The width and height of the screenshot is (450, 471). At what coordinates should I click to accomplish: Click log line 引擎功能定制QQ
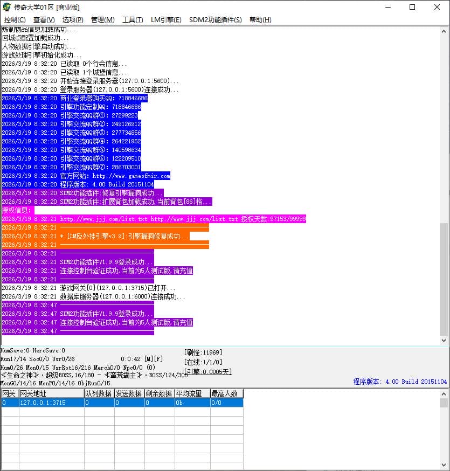(71, 107)
